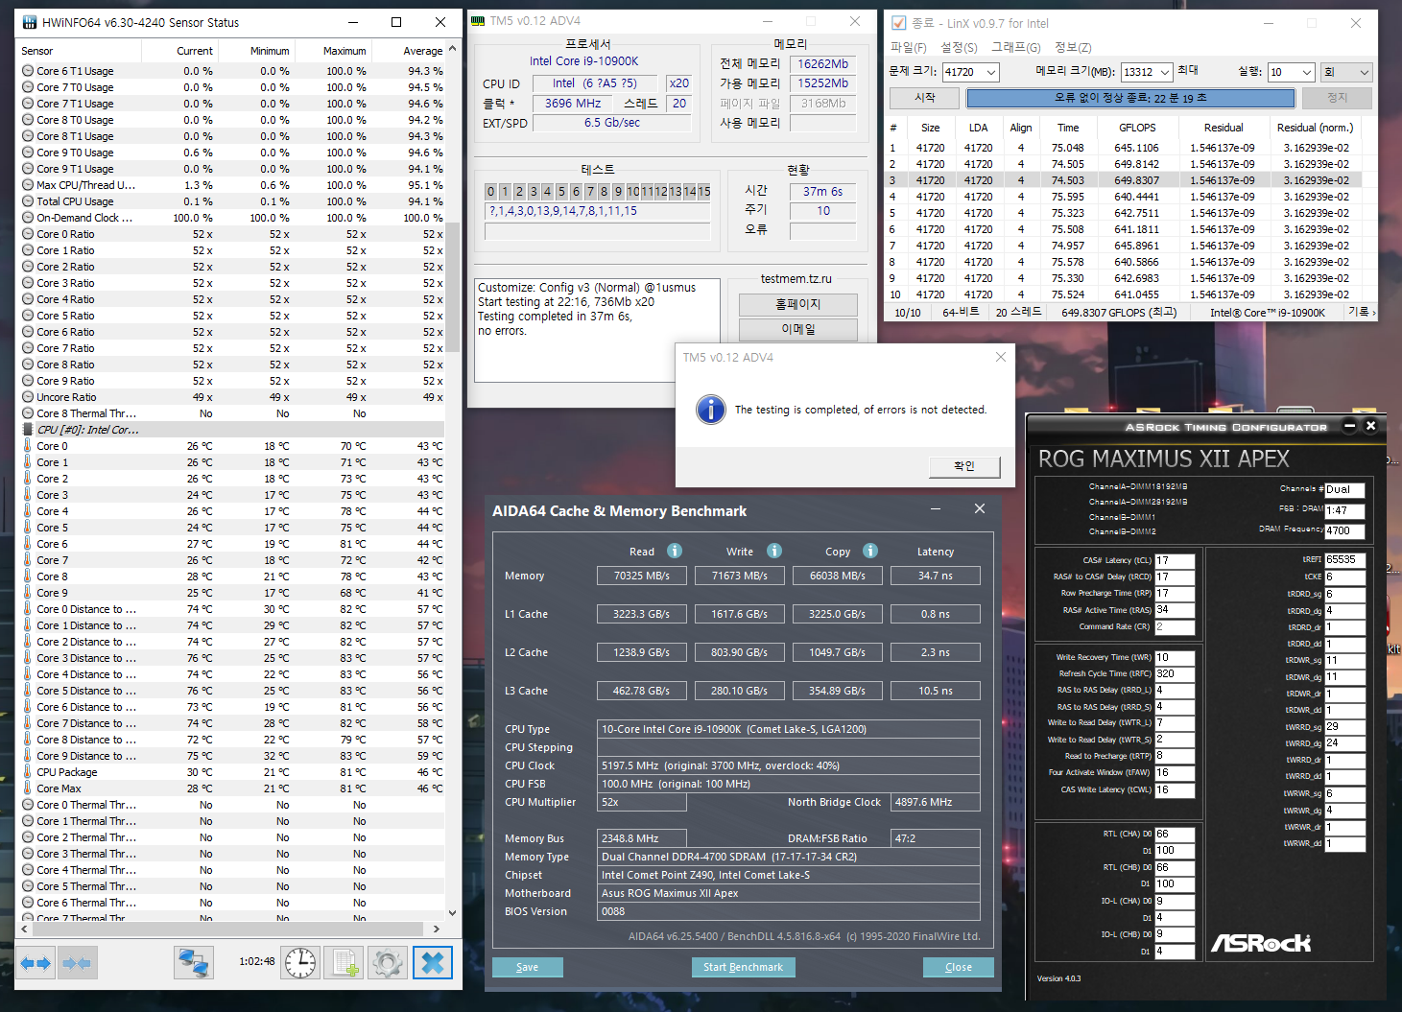The image size is (1402, 1012).
Task: Click the HWiNFO vertical scrollbar thumb
Action: pyautogui.click(x=453, y=288)
